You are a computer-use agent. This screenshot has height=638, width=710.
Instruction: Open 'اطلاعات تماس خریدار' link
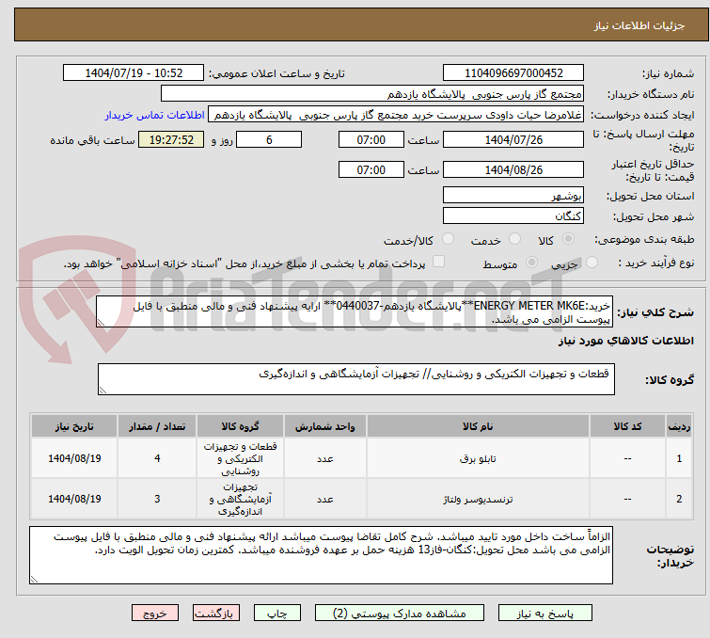pyautogui.click(x=155, y=115)
